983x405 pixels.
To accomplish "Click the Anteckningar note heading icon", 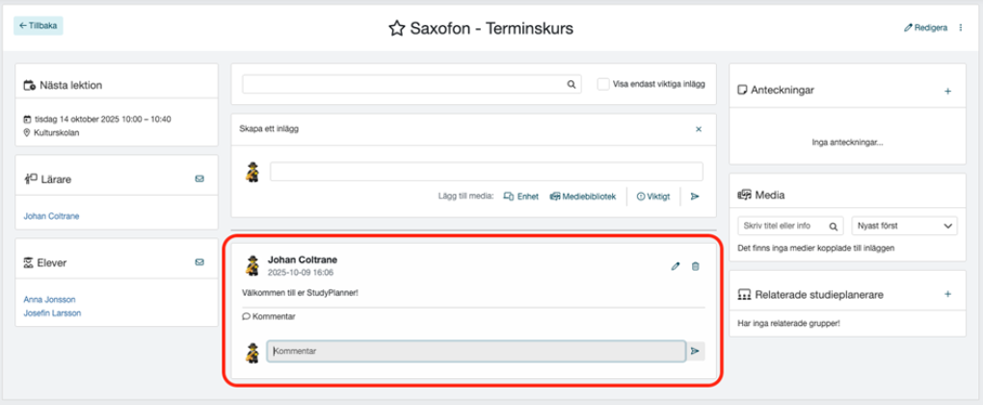I will tap(743, 91).
